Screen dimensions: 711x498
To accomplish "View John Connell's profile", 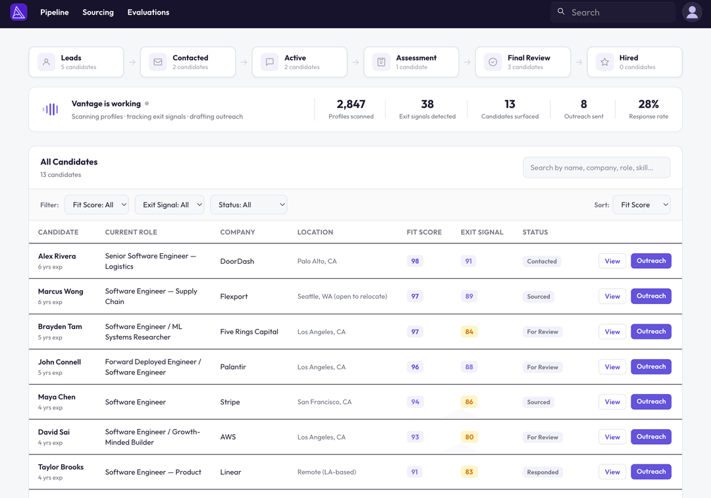I will (612, 367).
